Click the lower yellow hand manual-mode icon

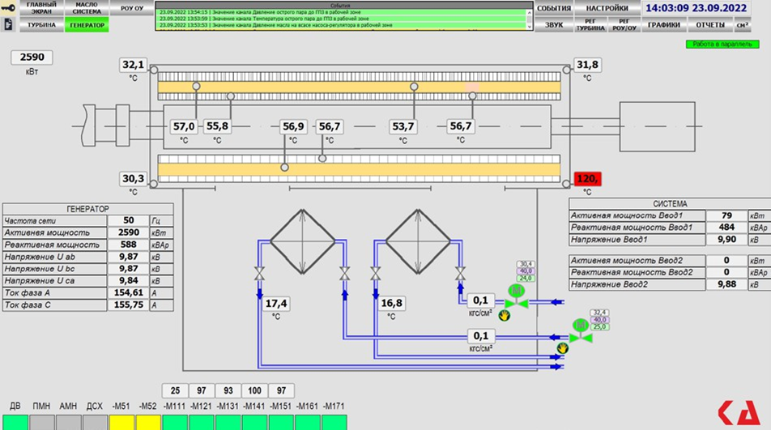point(563,348)
